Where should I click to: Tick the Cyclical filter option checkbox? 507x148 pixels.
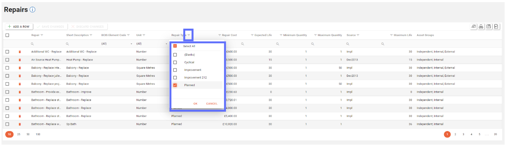(x=175, y=62)
